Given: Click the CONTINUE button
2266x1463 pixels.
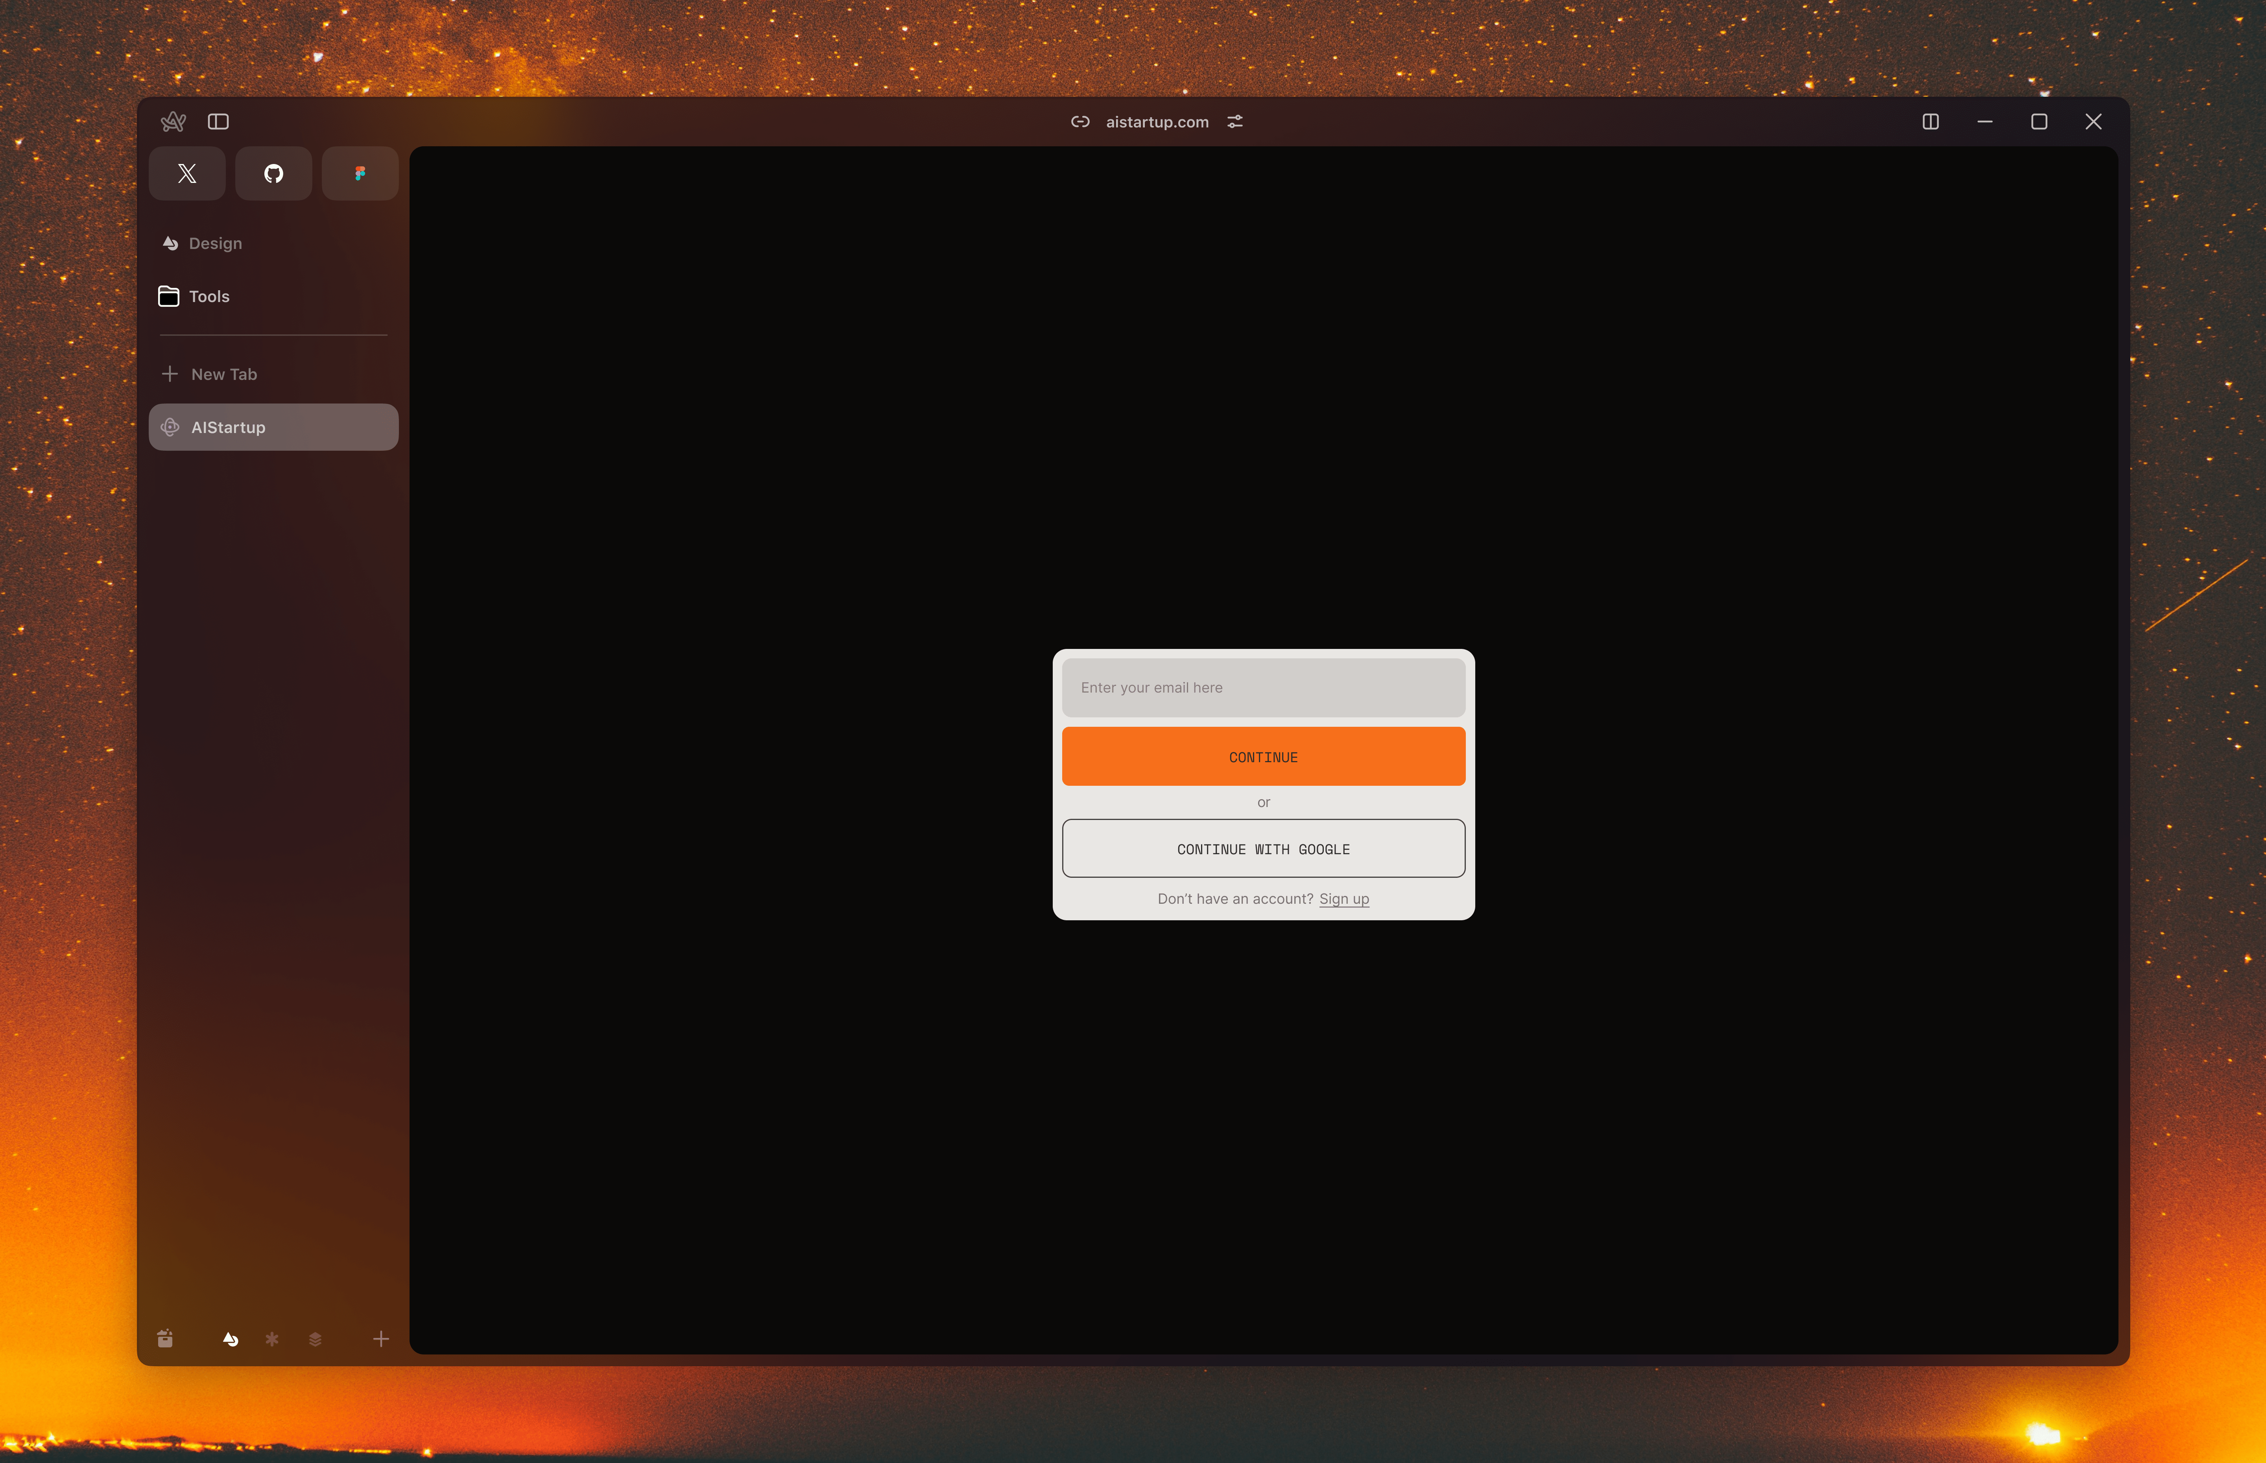Looking at the screenshot, I should click(x=1263, y=756).
